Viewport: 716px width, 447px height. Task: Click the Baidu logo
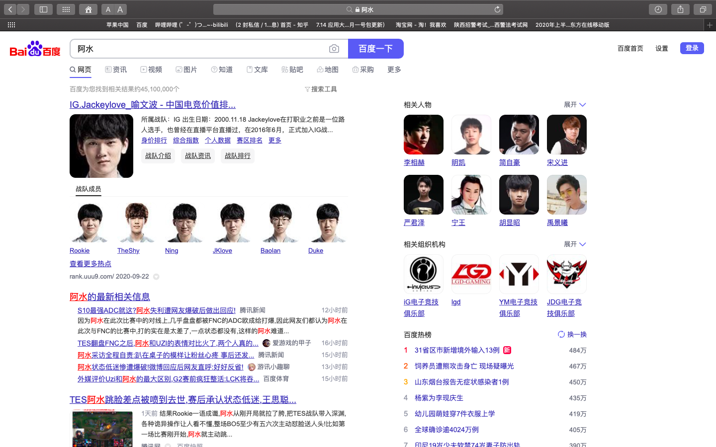(35, 49)
